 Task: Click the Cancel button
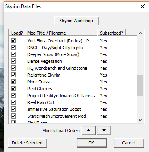(129, 143)
